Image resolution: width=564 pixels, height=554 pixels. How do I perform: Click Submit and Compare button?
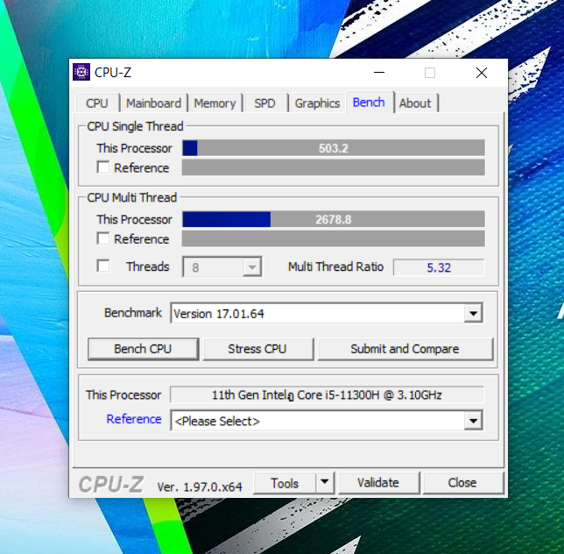405,349
